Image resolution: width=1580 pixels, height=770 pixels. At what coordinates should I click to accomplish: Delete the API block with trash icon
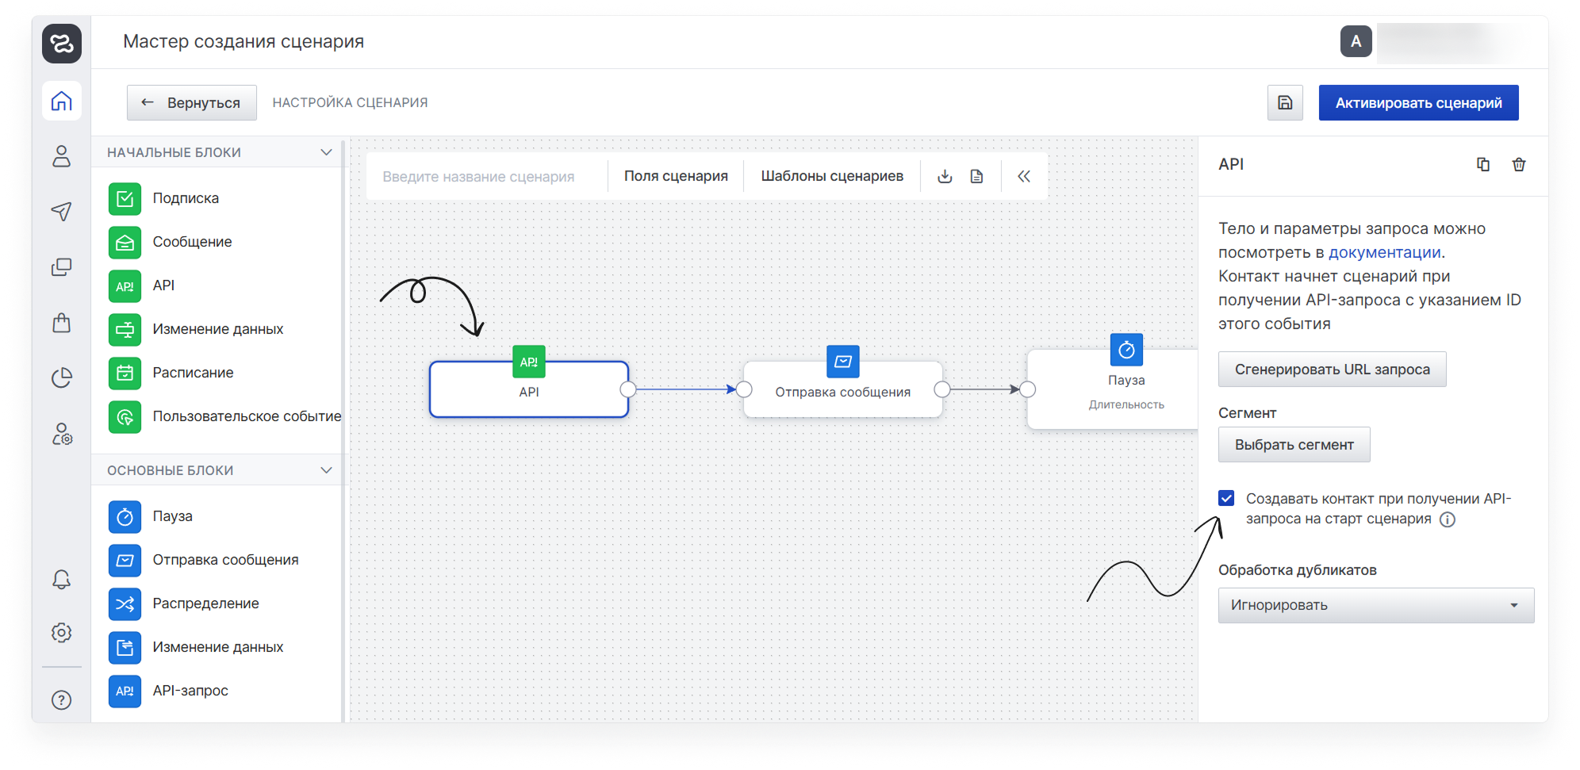pyautogui.click(x=1518, y=165)
